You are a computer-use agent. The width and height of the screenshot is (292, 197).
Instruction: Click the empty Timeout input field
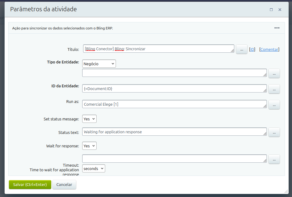(173, 158)
